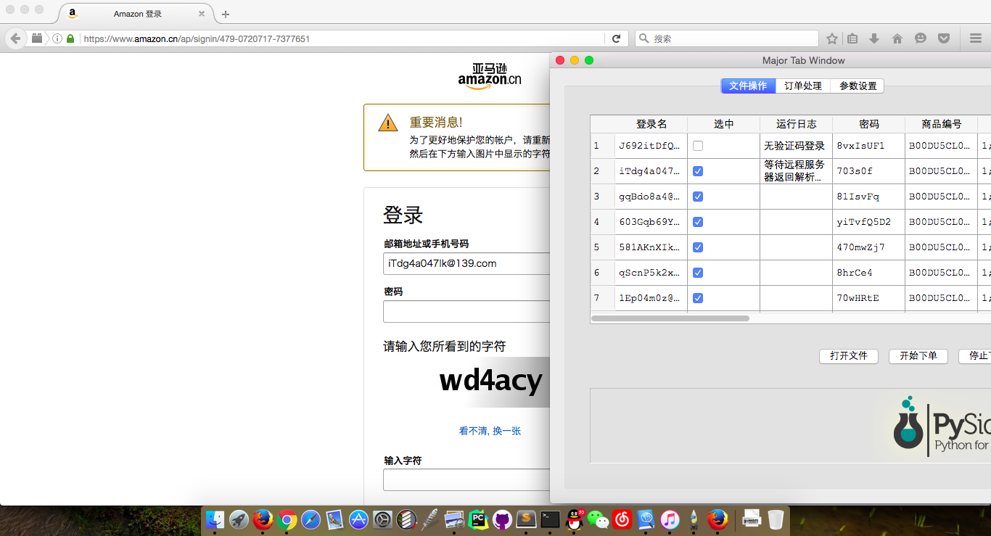
Task: Open the Trash in dock
Action: tap(776, 519)
